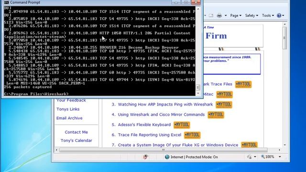Image resolution: width=306 pixels, height=172 pixels.
Task: Open the 'Your Feedback' sidebar link
Action: click(71, 100)
